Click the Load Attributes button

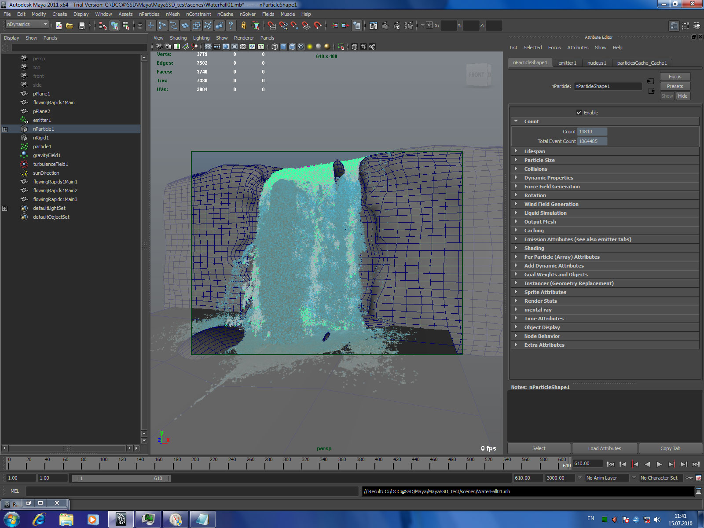tap(604, 448)
